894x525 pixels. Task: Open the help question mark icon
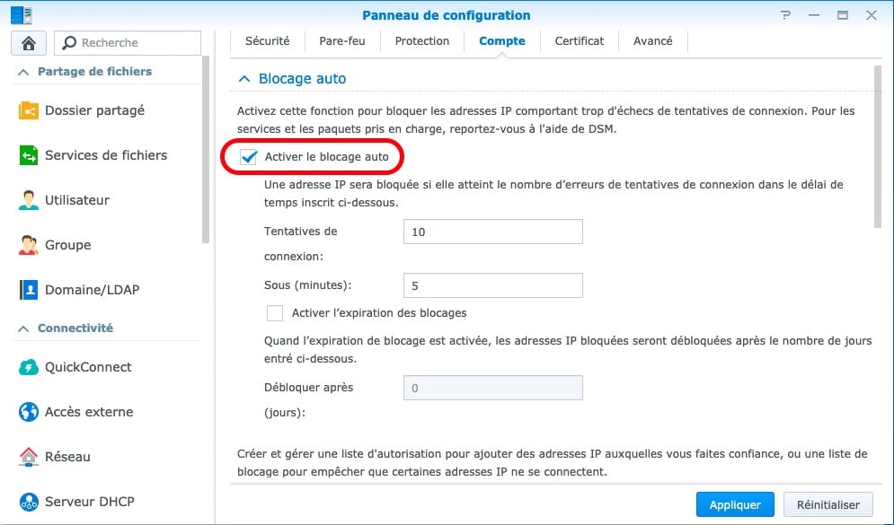pyautogui.click(x=786, y=15)
